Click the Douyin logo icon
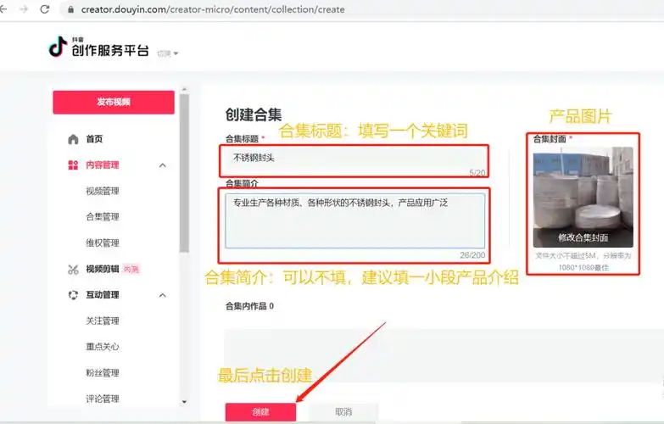The width and height of the screenshot is (664, 424). tap(57, 48)
